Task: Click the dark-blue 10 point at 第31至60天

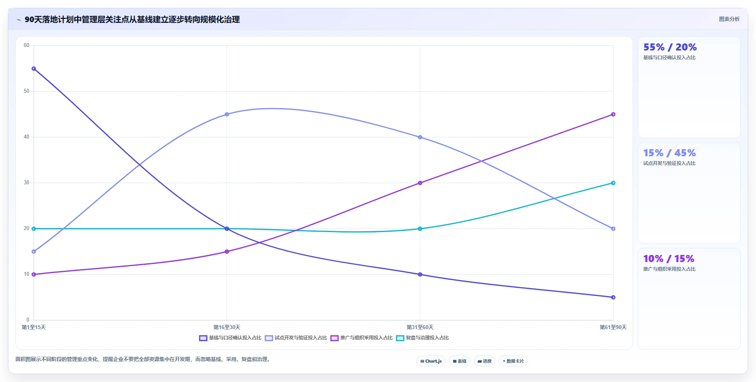Action: coord(420,275)
